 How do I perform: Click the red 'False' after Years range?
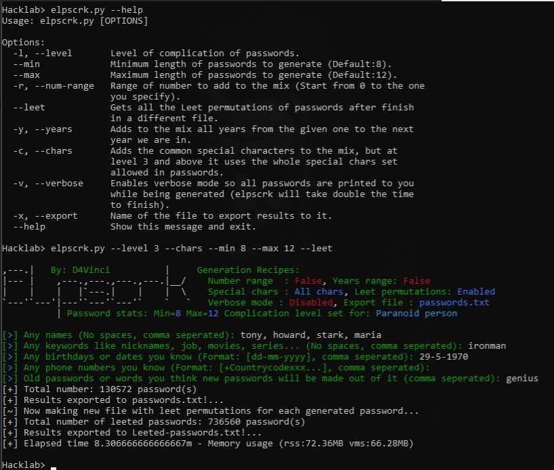(417, 281)
